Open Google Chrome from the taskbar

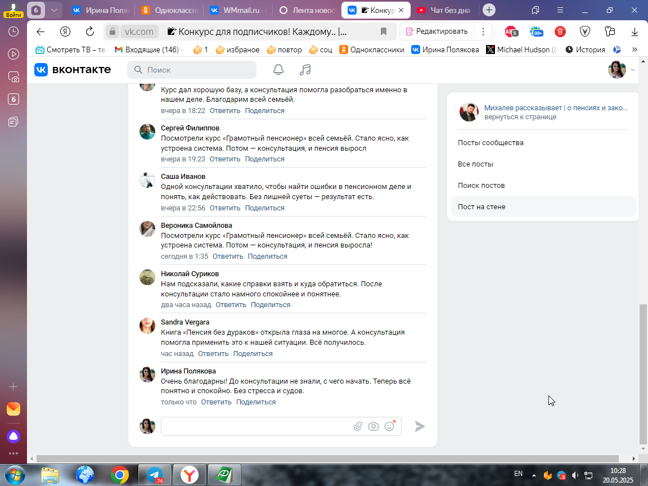(x=119, y=475)
